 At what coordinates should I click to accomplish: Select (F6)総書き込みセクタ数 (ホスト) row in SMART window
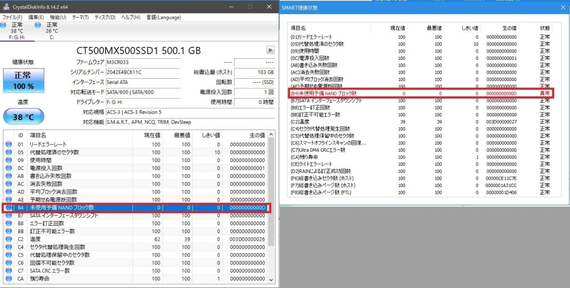point(421,179)
